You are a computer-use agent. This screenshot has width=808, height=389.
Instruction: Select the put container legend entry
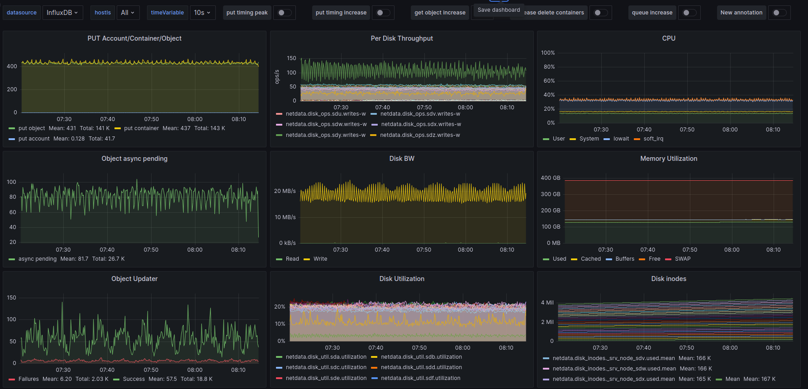click(141, 128)
